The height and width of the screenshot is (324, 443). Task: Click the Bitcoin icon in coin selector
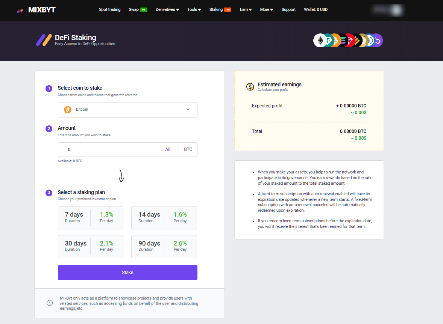68,109
